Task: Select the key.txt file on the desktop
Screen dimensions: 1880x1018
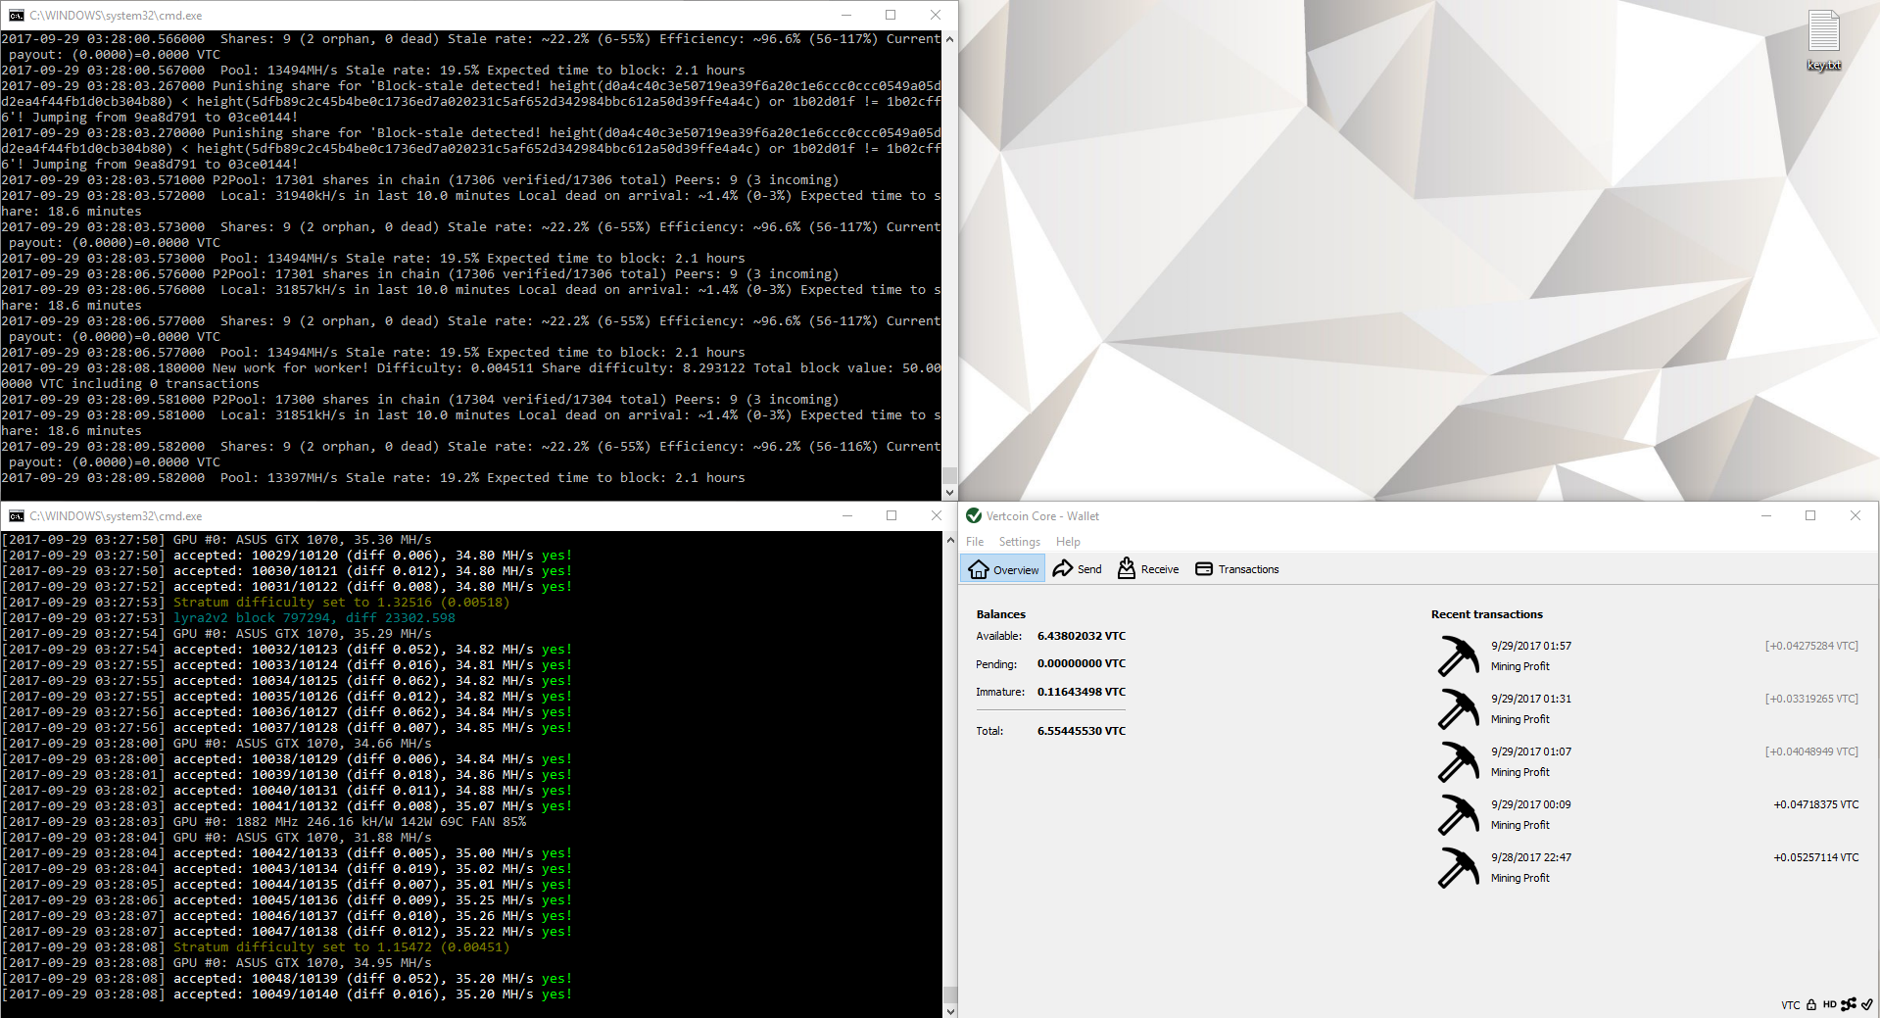Action: 1823,41
